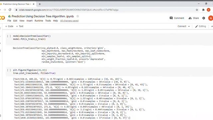This screenshot has height=120, width=213.
Task: Open the browser profile avatar N
Action: pos(209,10)
